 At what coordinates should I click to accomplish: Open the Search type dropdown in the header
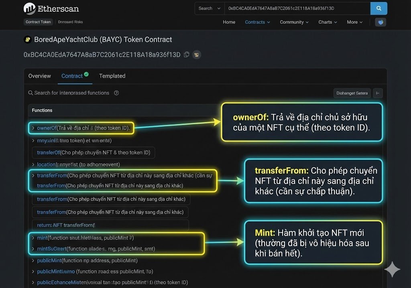pos(209,8)
